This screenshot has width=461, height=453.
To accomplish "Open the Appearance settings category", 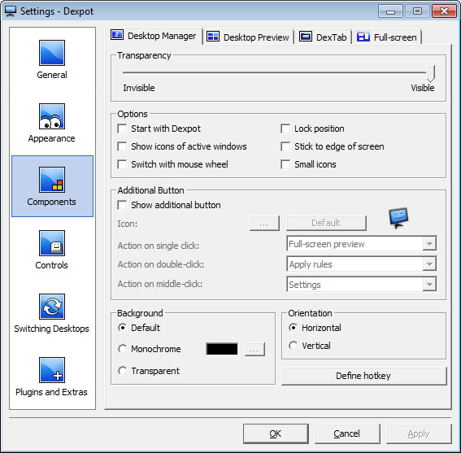I will tap(52, 124).
